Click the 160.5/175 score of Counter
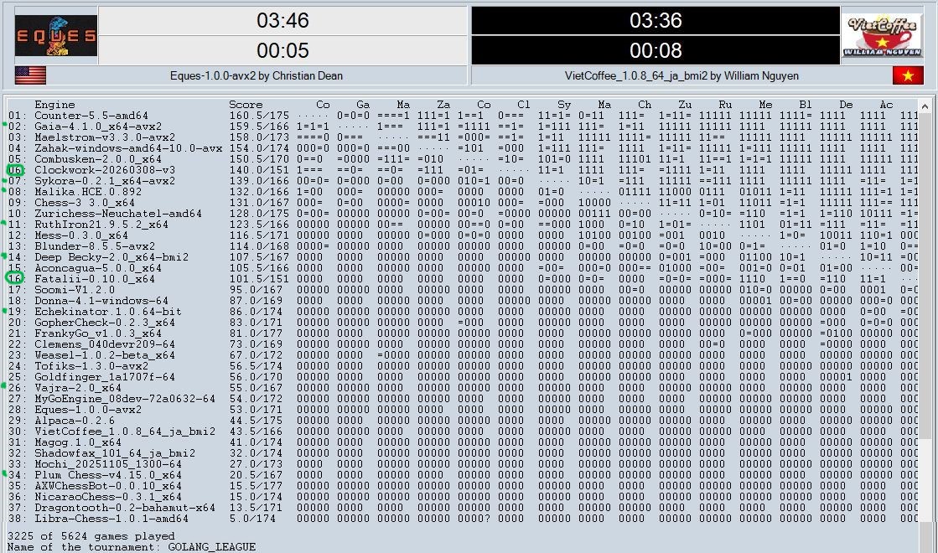 [x=259, y=116]
